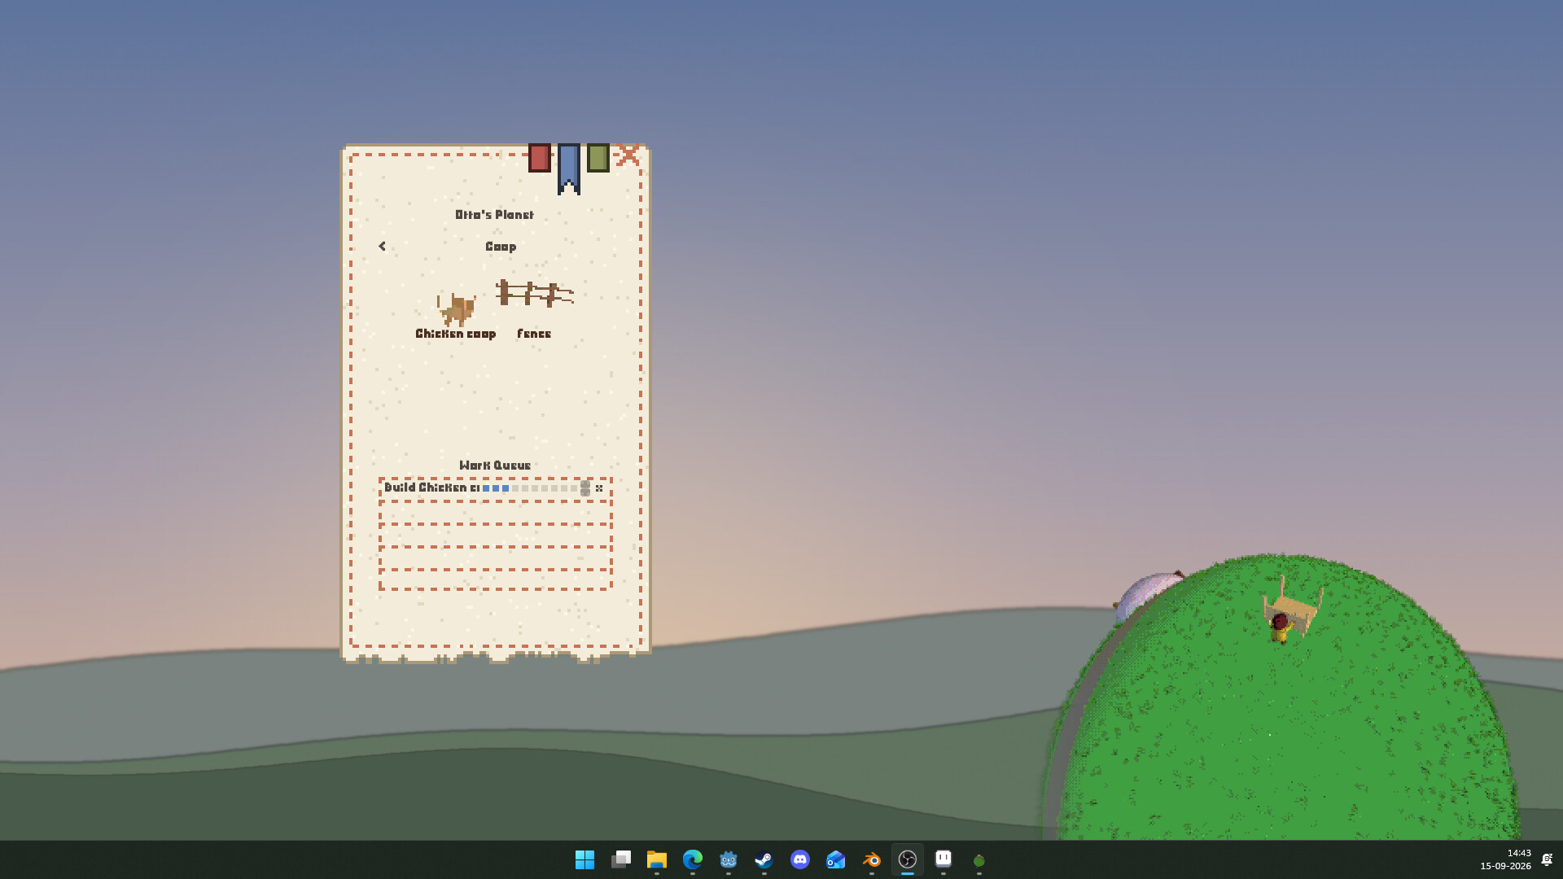Switch to OBS Studio in the taskbar
The image size is (1563, 879).
[x=908, y=859]
